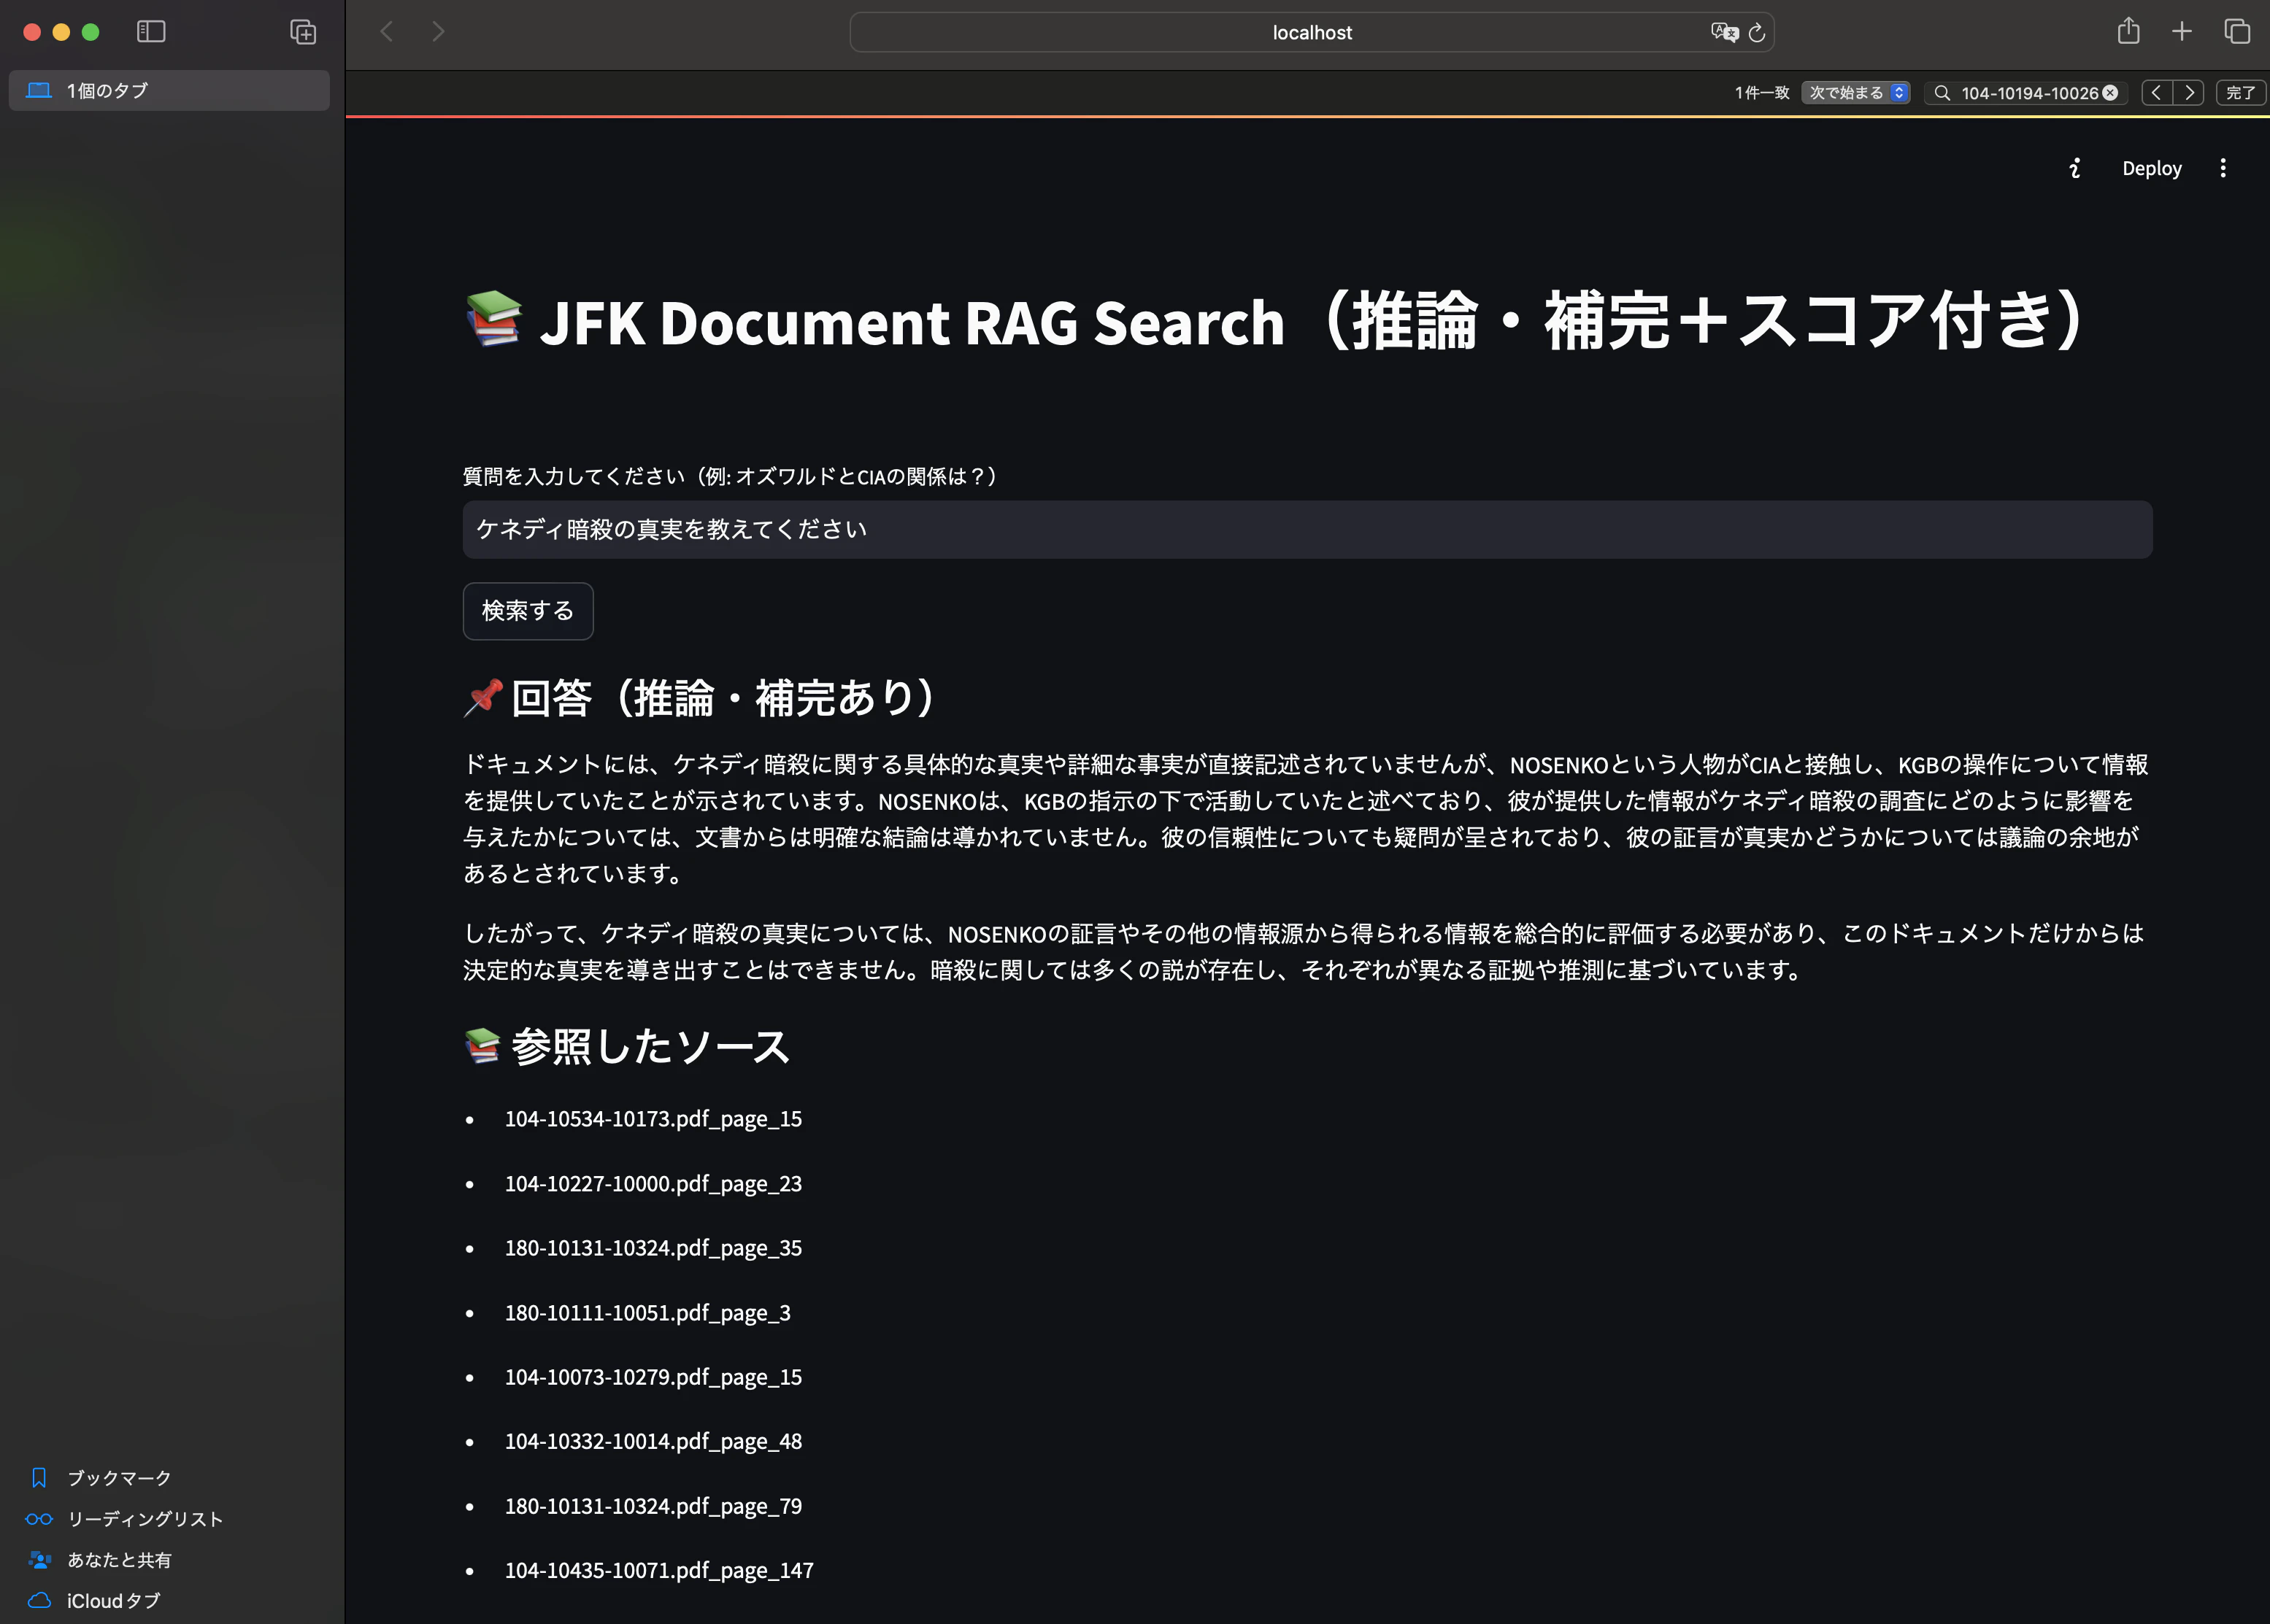The width and height of the screenshot is (2270, 1624).
Task: Go forward with the right arrow
Action: click(438, 32)
